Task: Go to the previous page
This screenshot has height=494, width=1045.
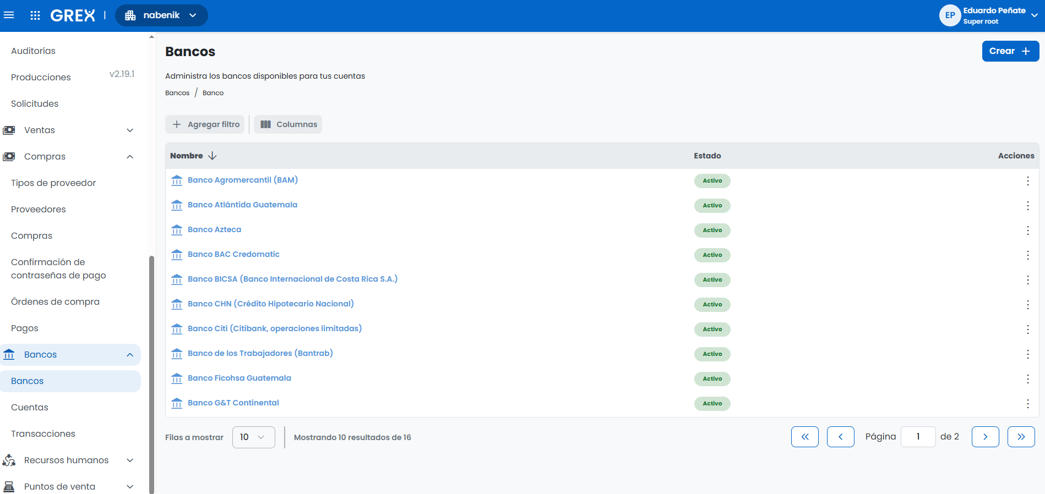Action: (x=841, y=437)
